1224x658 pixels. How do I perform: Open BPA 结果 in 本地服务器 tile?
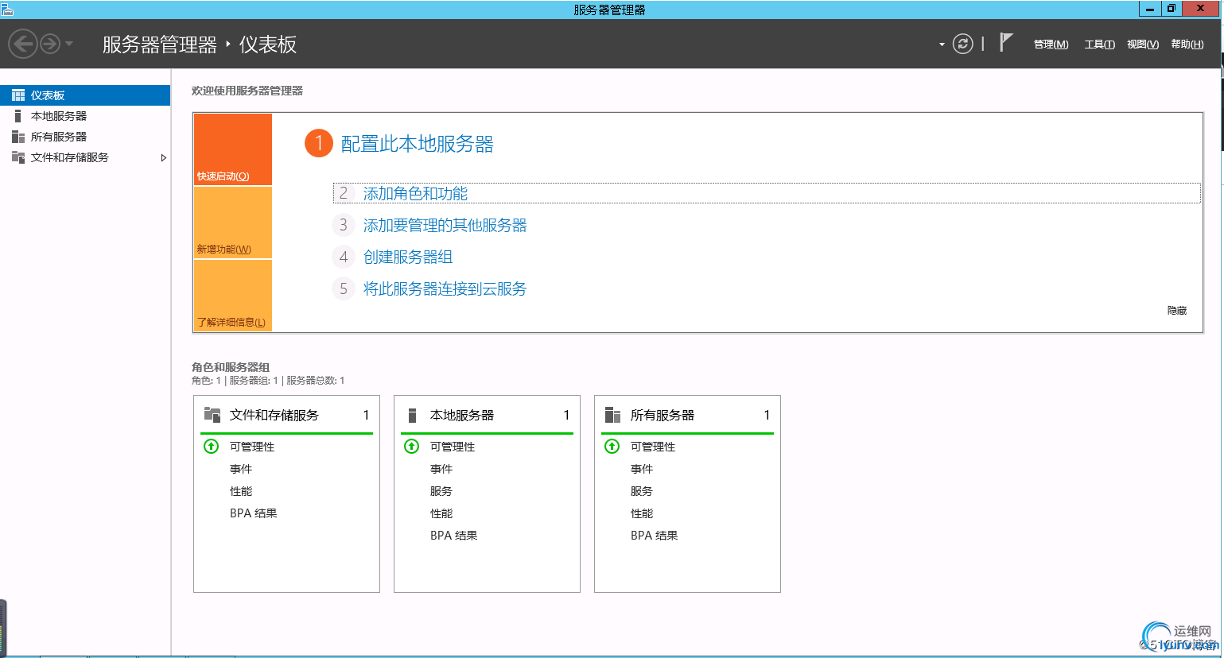coord(453,536)
